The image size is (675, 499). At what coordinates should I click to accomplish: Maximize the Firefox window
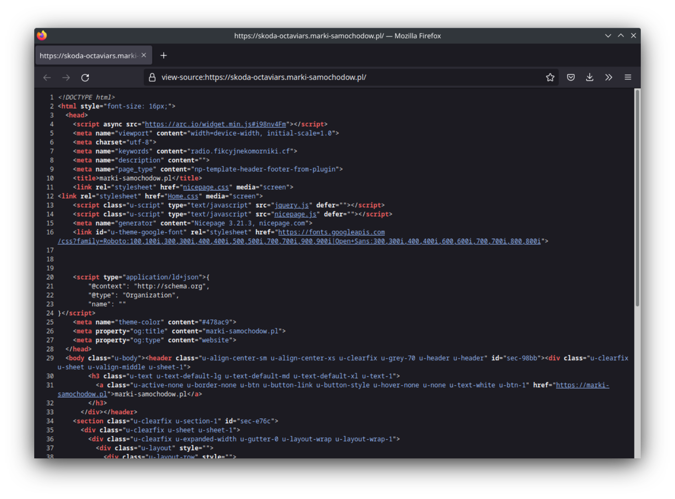pyautogui.click(x=621, y=36)
